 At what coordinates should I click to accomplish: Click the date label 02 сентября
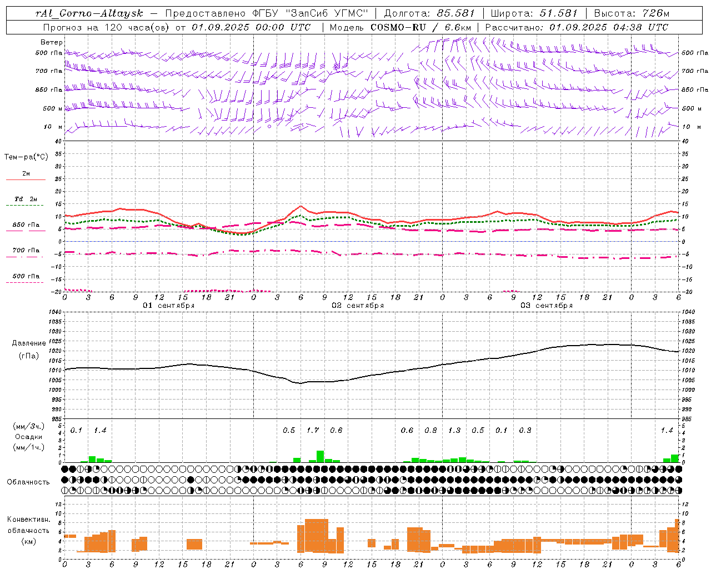tap(358, 306)
